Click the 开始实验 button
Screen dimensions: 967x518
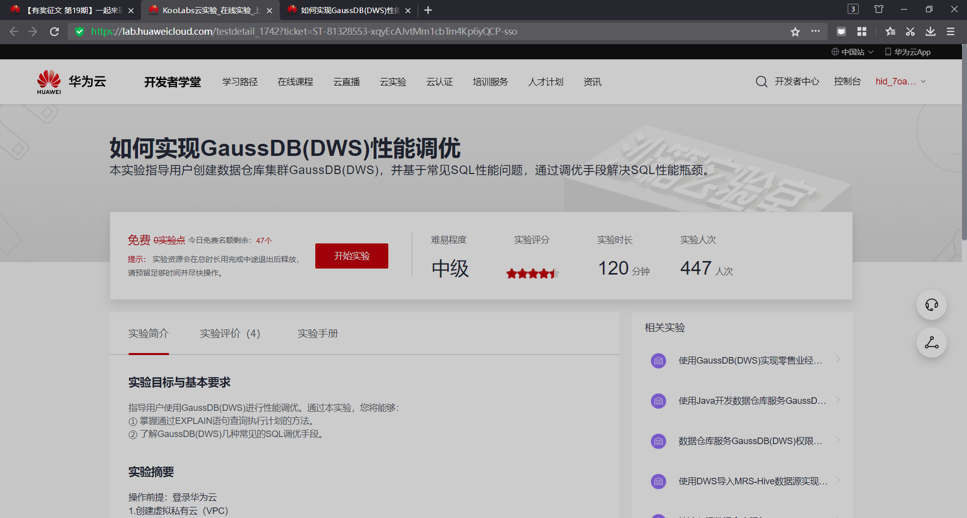click(x=352, y=256)
